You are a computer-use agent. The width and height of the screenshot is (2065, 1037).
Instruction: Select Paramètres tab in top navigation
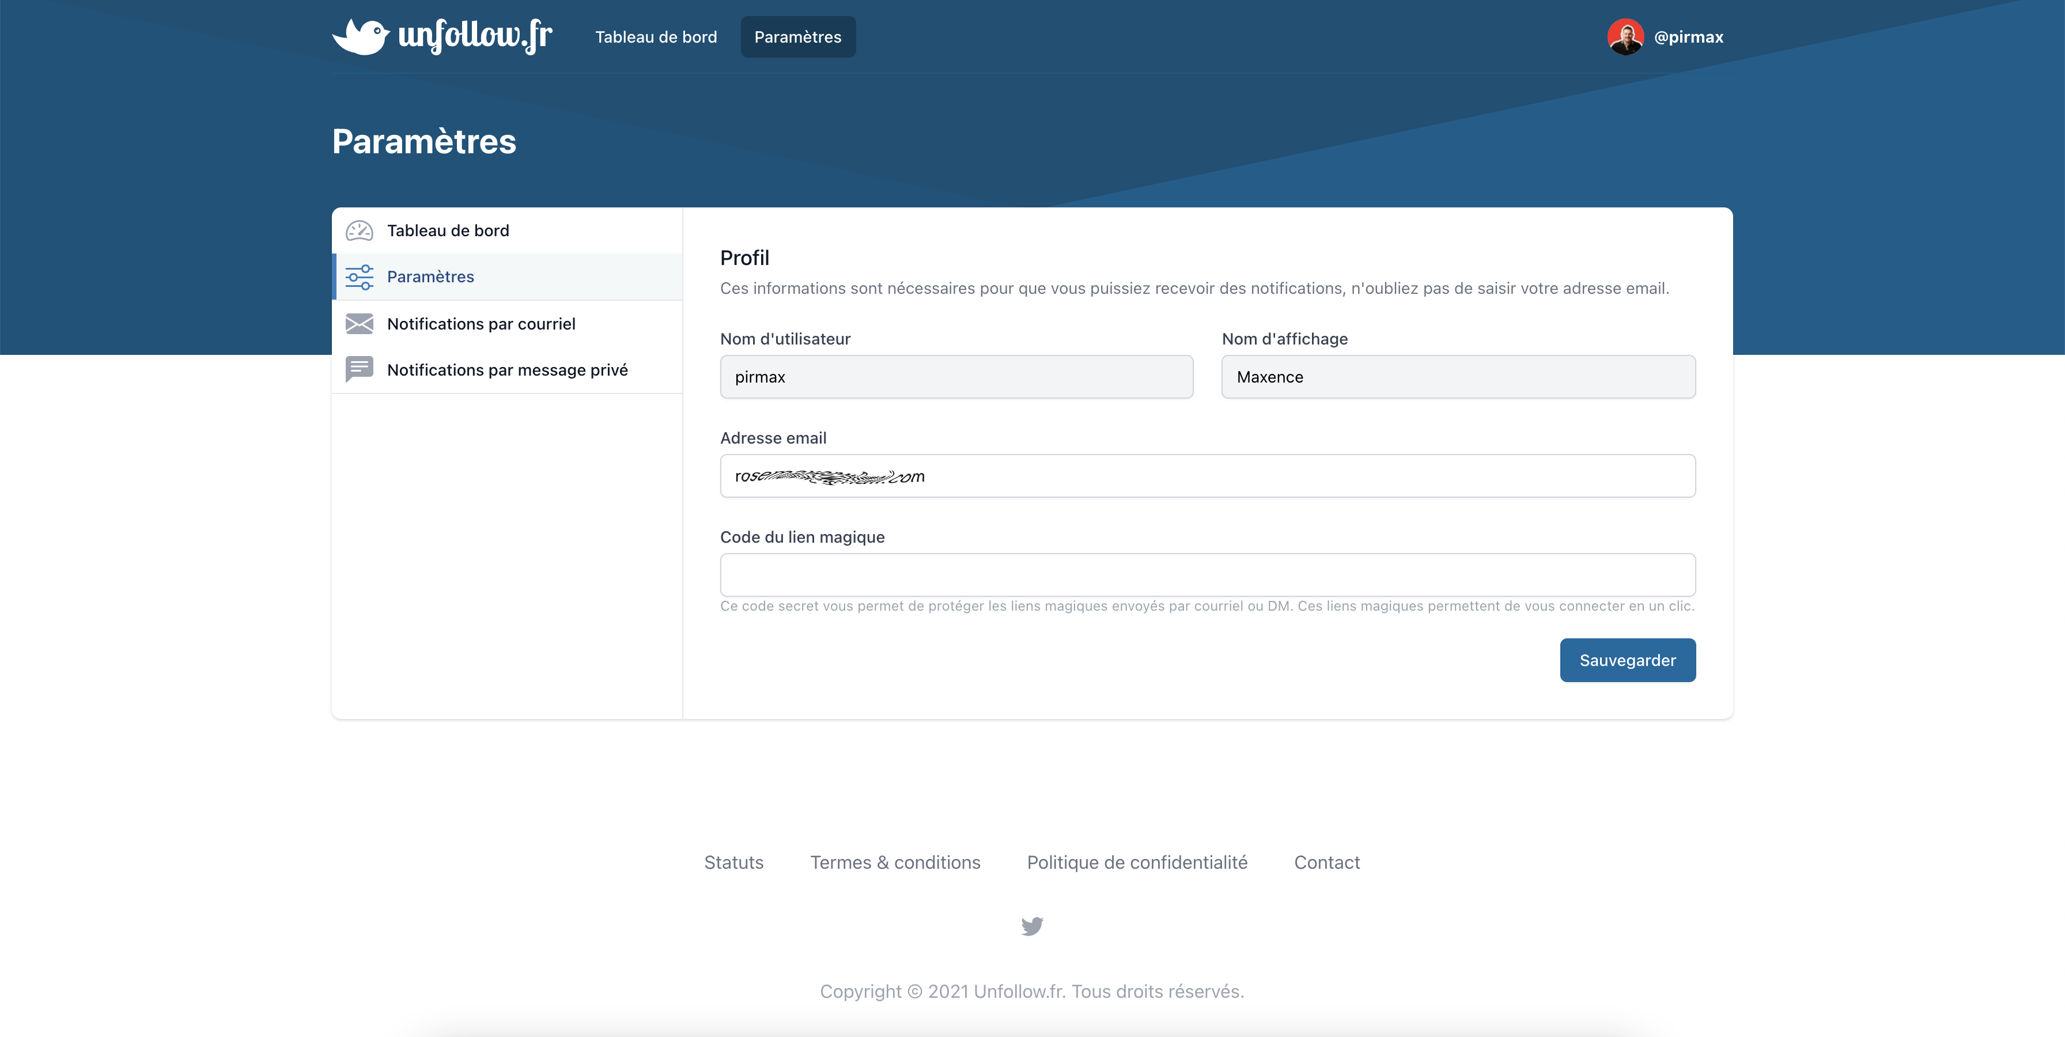pos(797,37)
